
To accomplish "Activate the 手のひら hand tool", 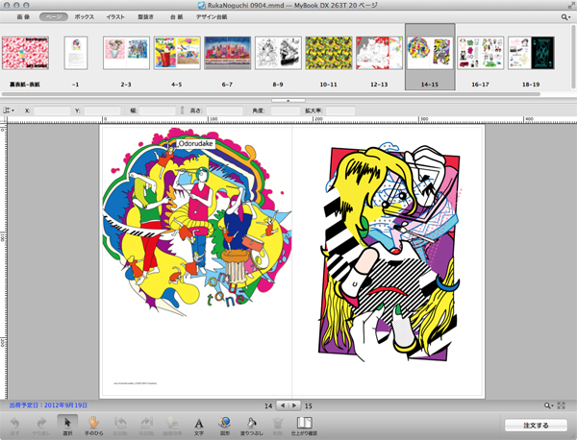I will pos(93,423).
